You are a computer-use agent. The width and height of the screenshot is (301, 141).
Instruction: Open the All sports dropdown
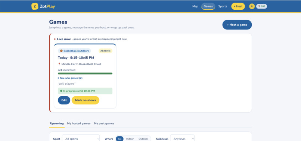pos(81,139)
